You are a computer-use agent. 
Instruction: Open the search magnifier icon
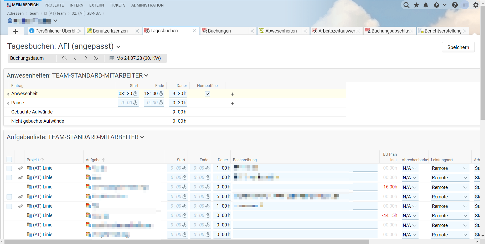click(x=406, y=5)
